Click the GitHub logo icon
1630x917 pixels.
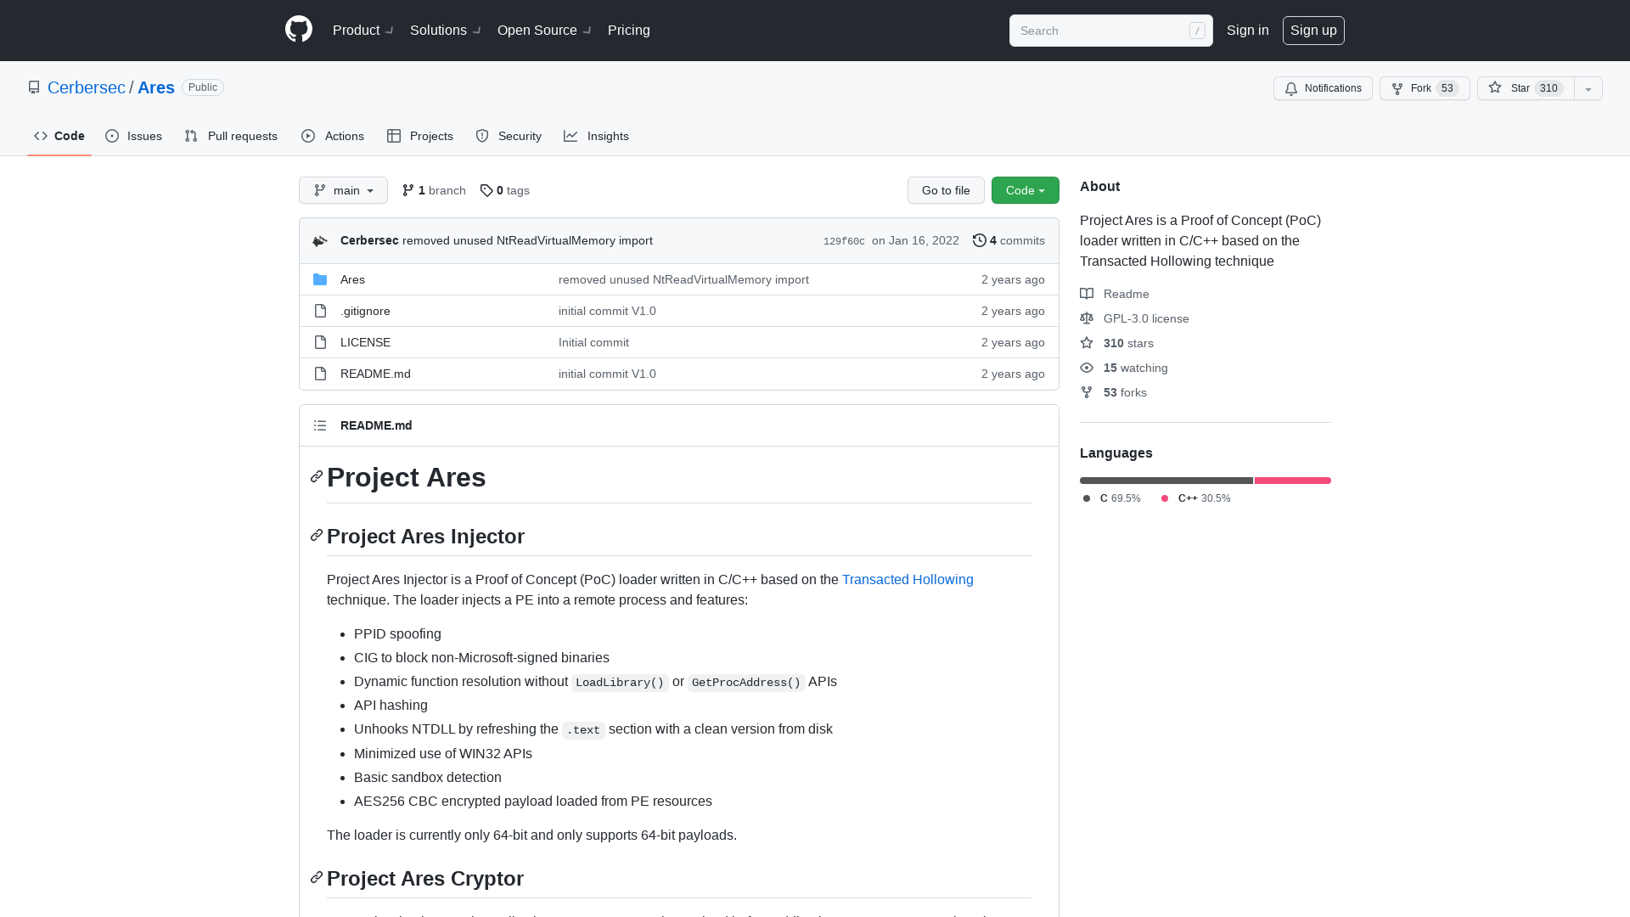tap(299, 30)
